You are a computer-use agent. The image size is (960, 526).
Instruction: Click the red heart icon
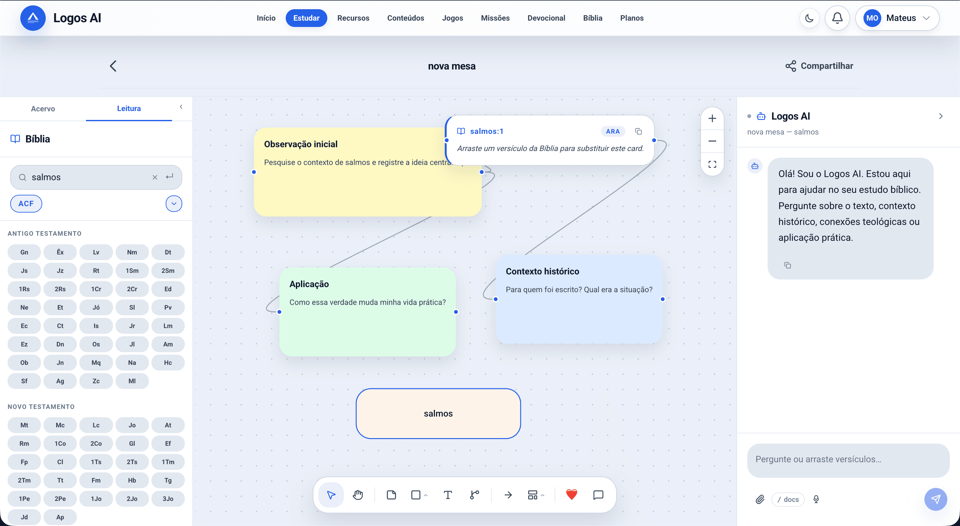[x=572, y=495]
